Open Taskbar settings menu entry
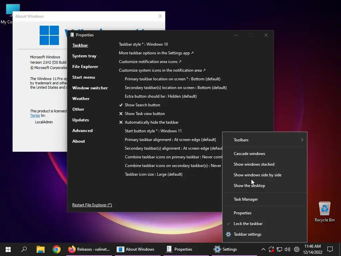The image size is (341, 256). point(265,234)
